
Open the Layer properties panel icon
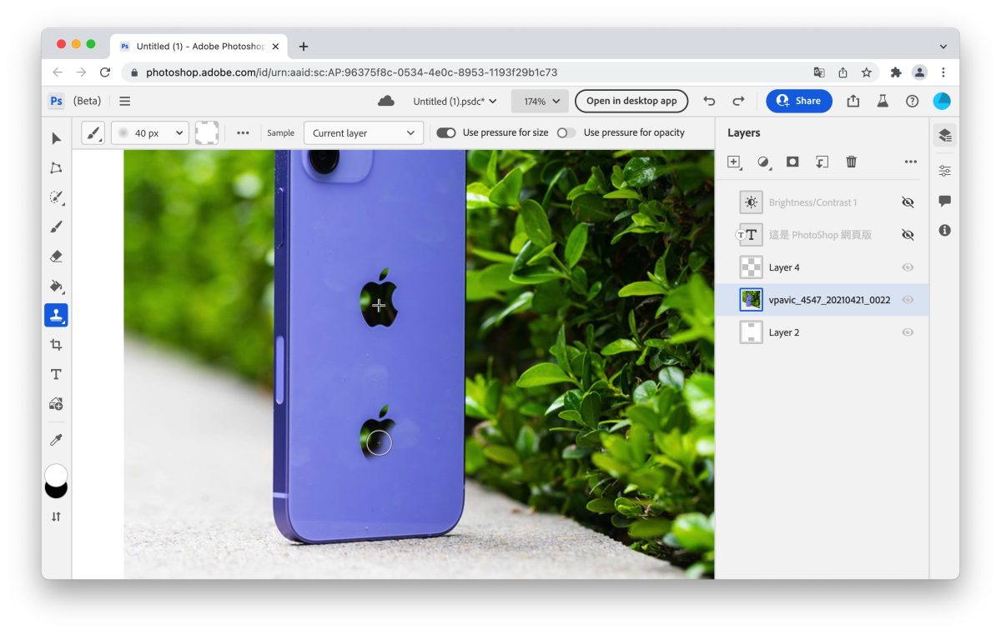coord(944,171)
